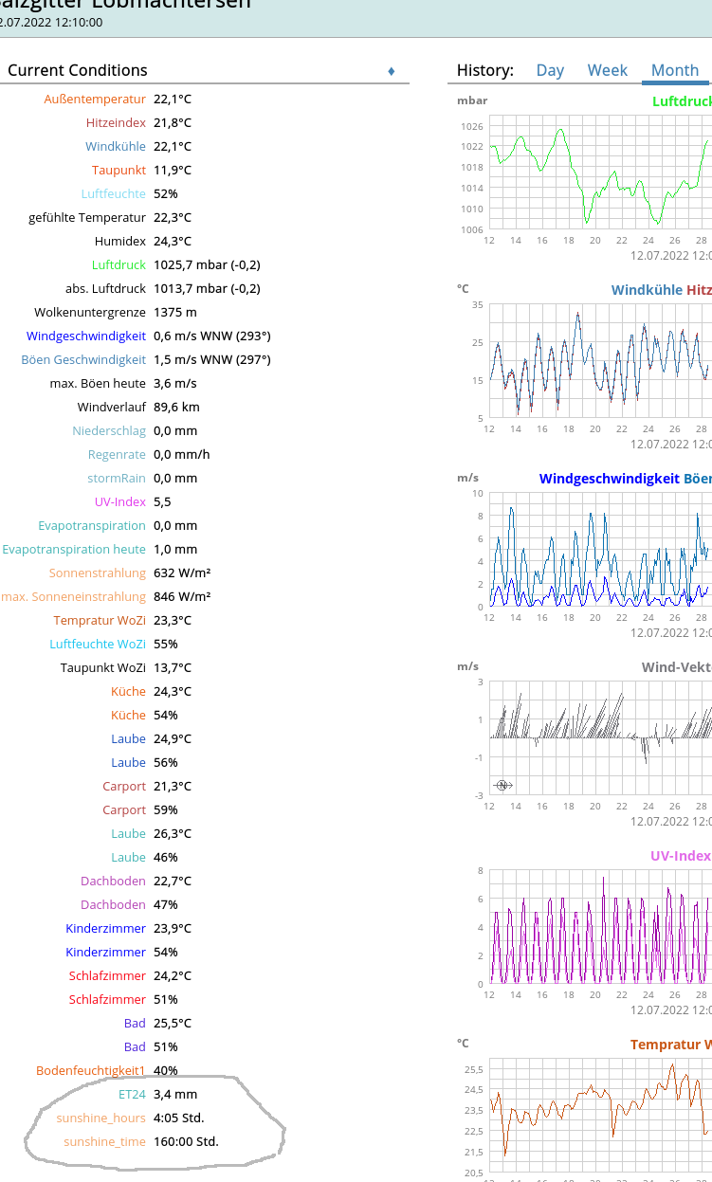Screen dimensions: 712x1182
Task: Click the Humidex label
Action: 120,241
